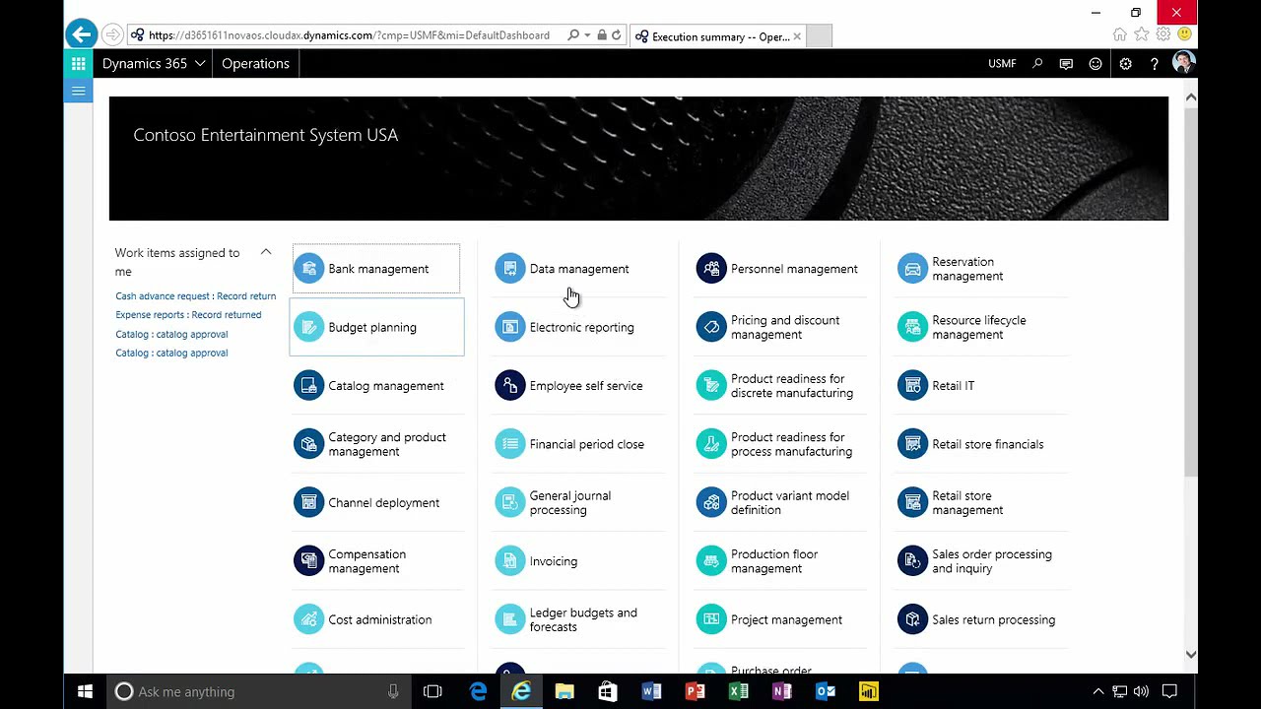Open the Dynamics 365 app launcher grid
This screenshot has width=1261, height=709.
point(79,63)
